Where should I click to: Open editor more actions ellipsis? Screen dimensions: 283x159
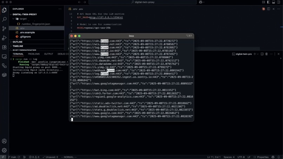point(279,9)
